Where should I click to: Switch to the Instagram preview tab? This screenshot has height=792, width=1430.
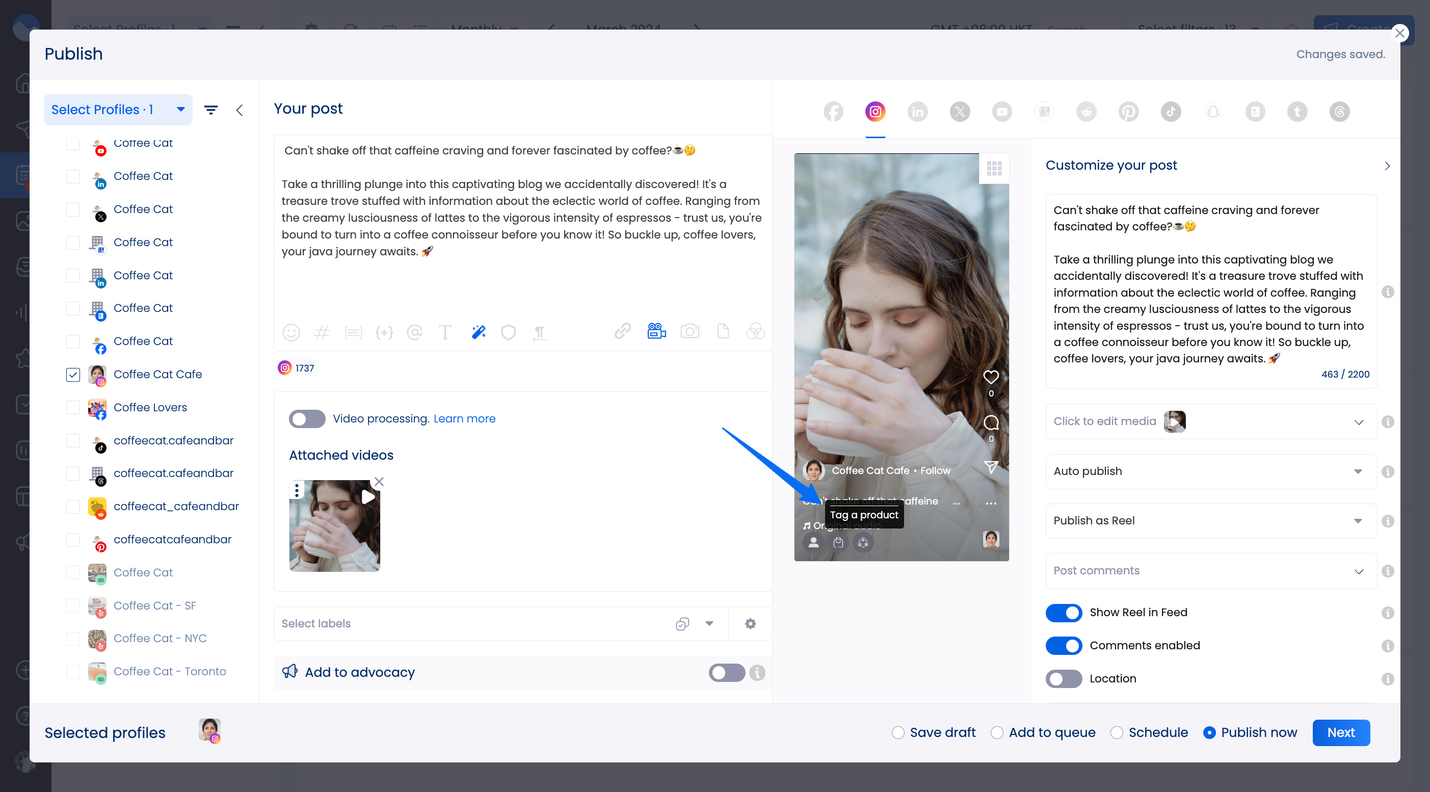tap(876, 112)
